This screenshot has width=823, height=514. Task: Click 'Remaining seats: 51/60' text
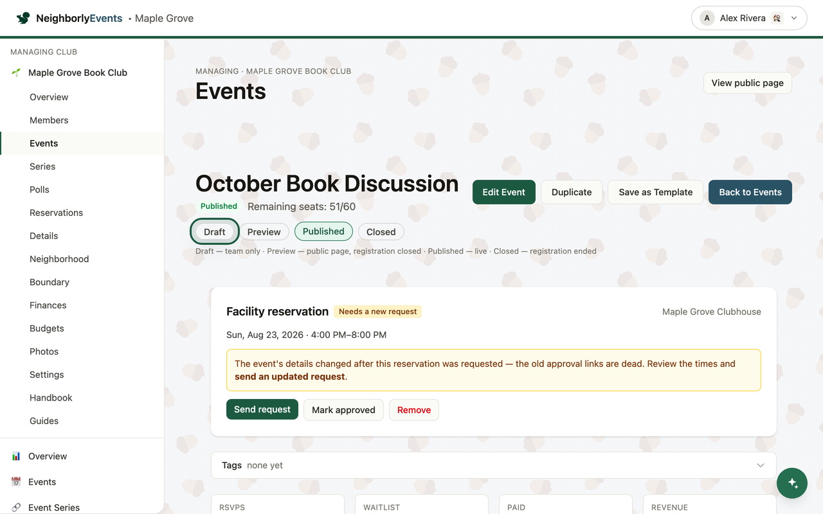click(x=302, y=206)
